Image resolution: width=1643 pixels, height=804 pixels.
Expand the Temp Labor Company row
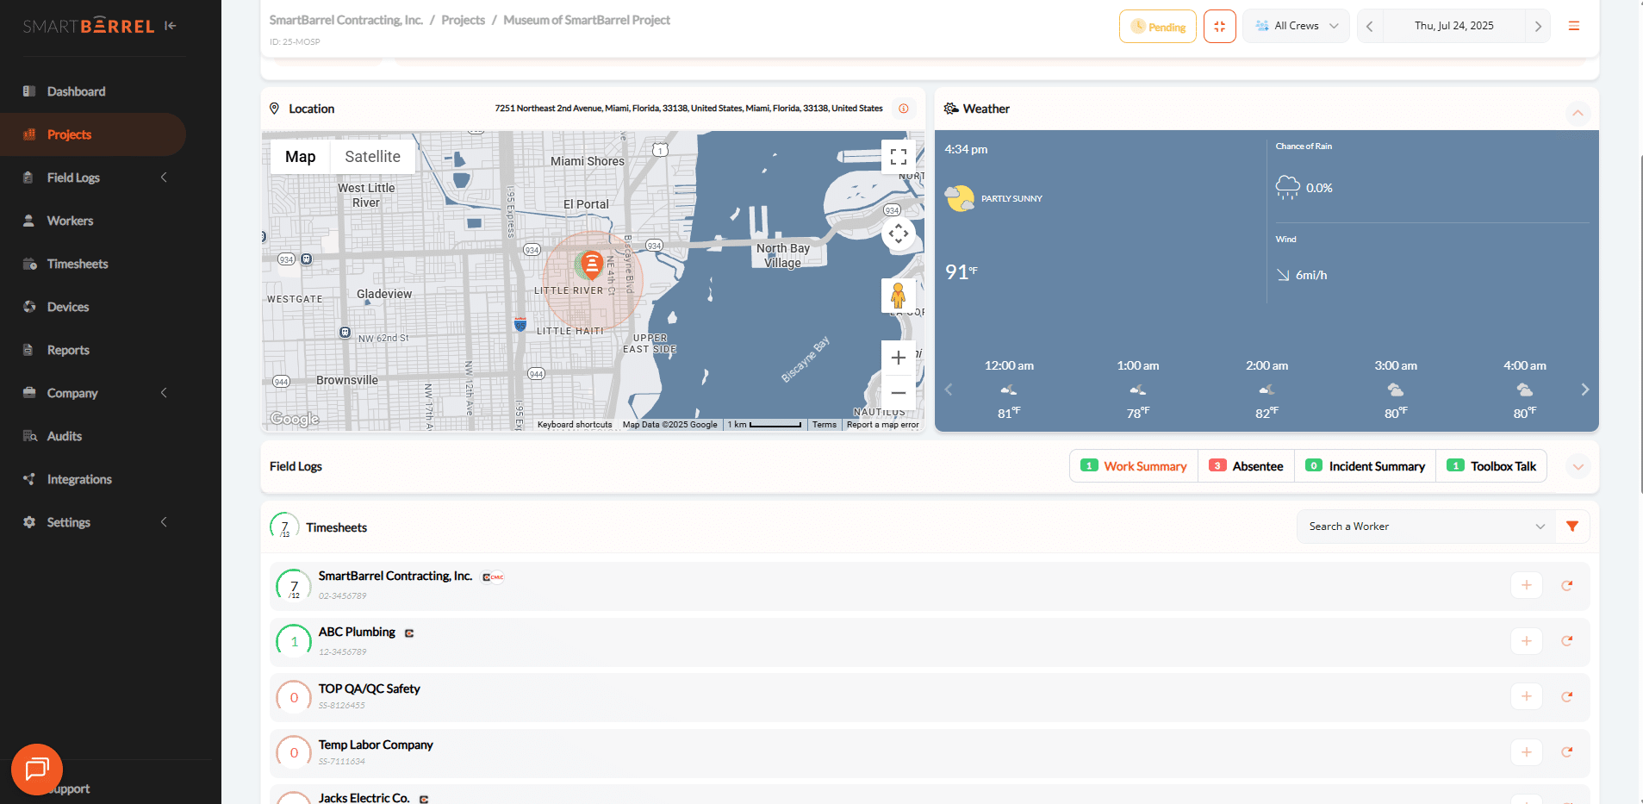tap(930, 753)
